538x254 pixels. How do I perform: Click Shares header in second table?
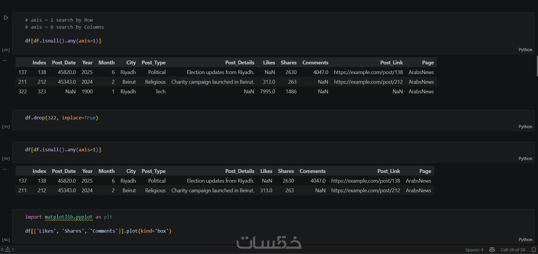[x=286, y=171]
